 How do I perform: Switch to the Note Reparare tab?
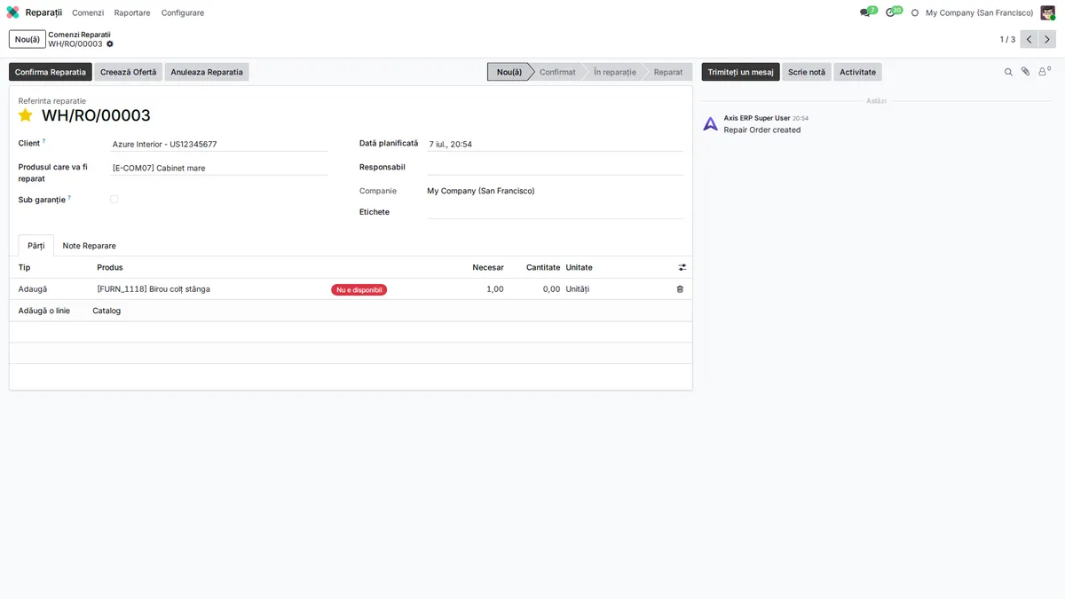tap(90, 246)
